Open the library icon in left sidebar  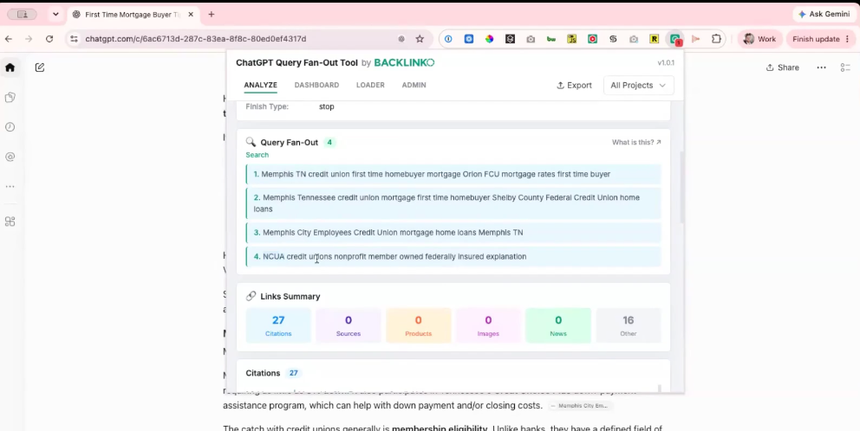(10, 98)
